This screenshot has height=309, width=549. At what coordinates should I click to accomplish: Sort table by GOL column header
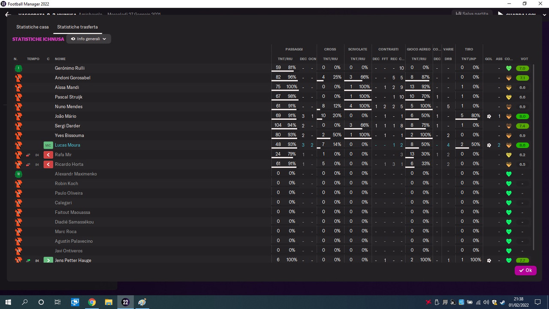click(489, 59)
